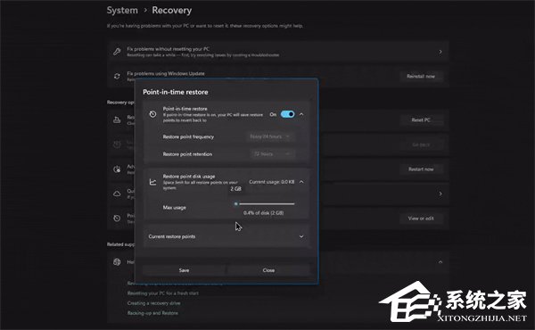Click the globe Help icon under Related support

click(x=117, y=262)
